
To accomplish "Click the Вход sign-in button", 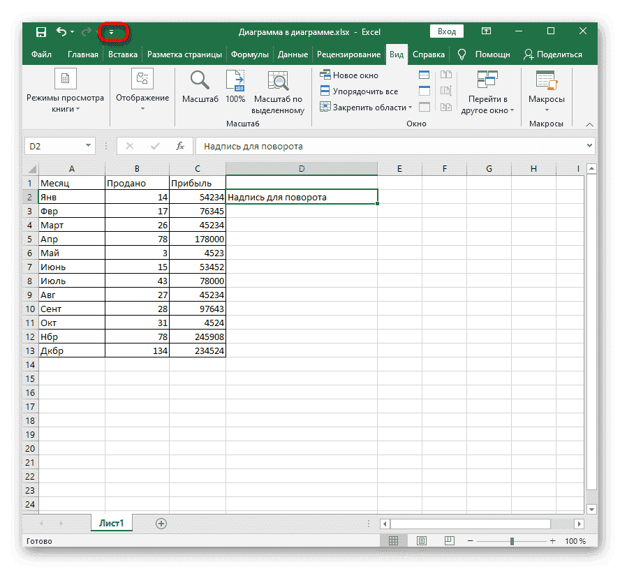I will [446, 31].
